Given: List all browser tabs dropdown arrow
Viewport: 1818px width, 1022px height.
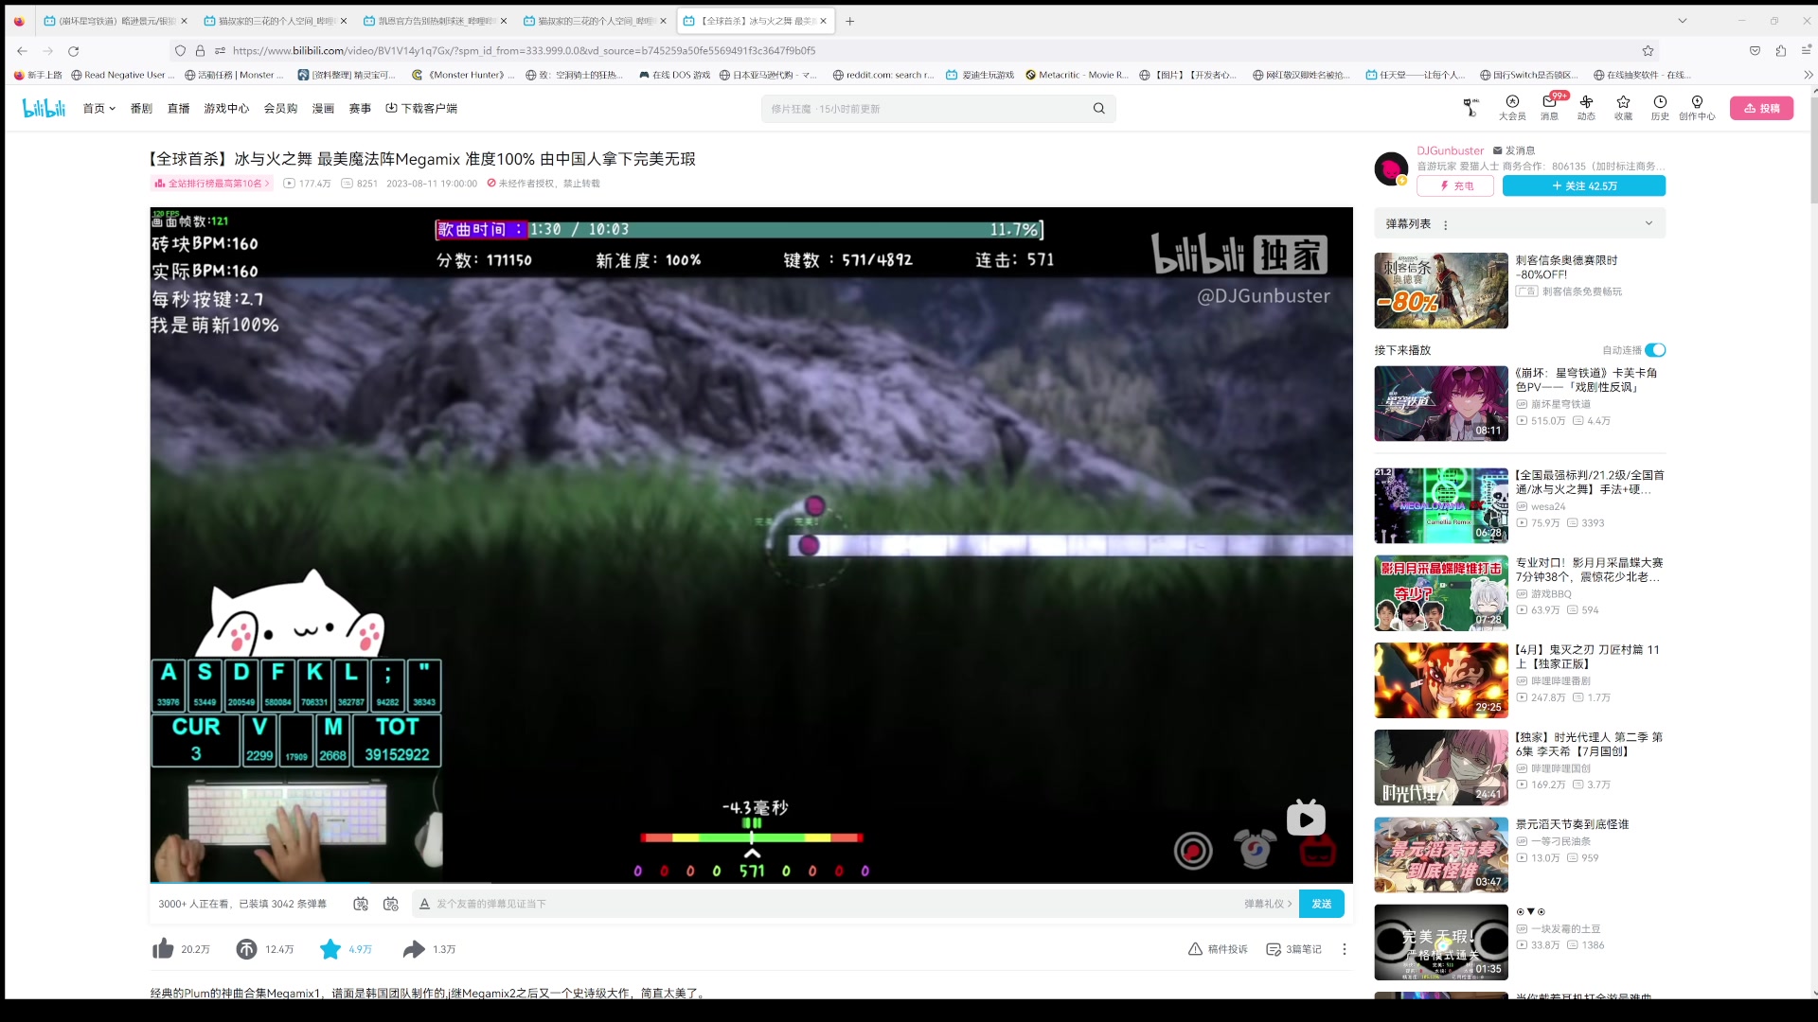Looking at the screenshot, I should point(1682,21).
